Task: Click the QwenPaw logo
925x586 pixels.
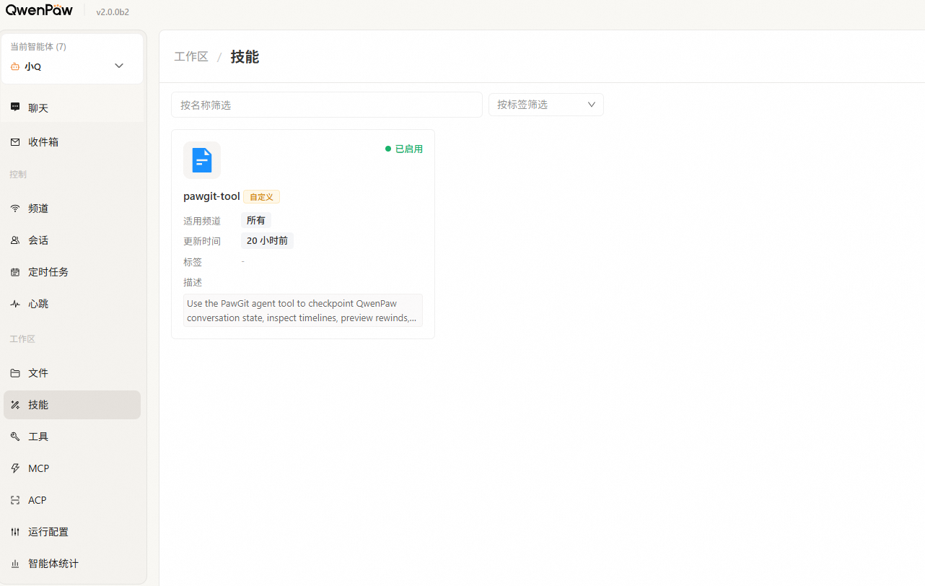Action: coord(39,10)
